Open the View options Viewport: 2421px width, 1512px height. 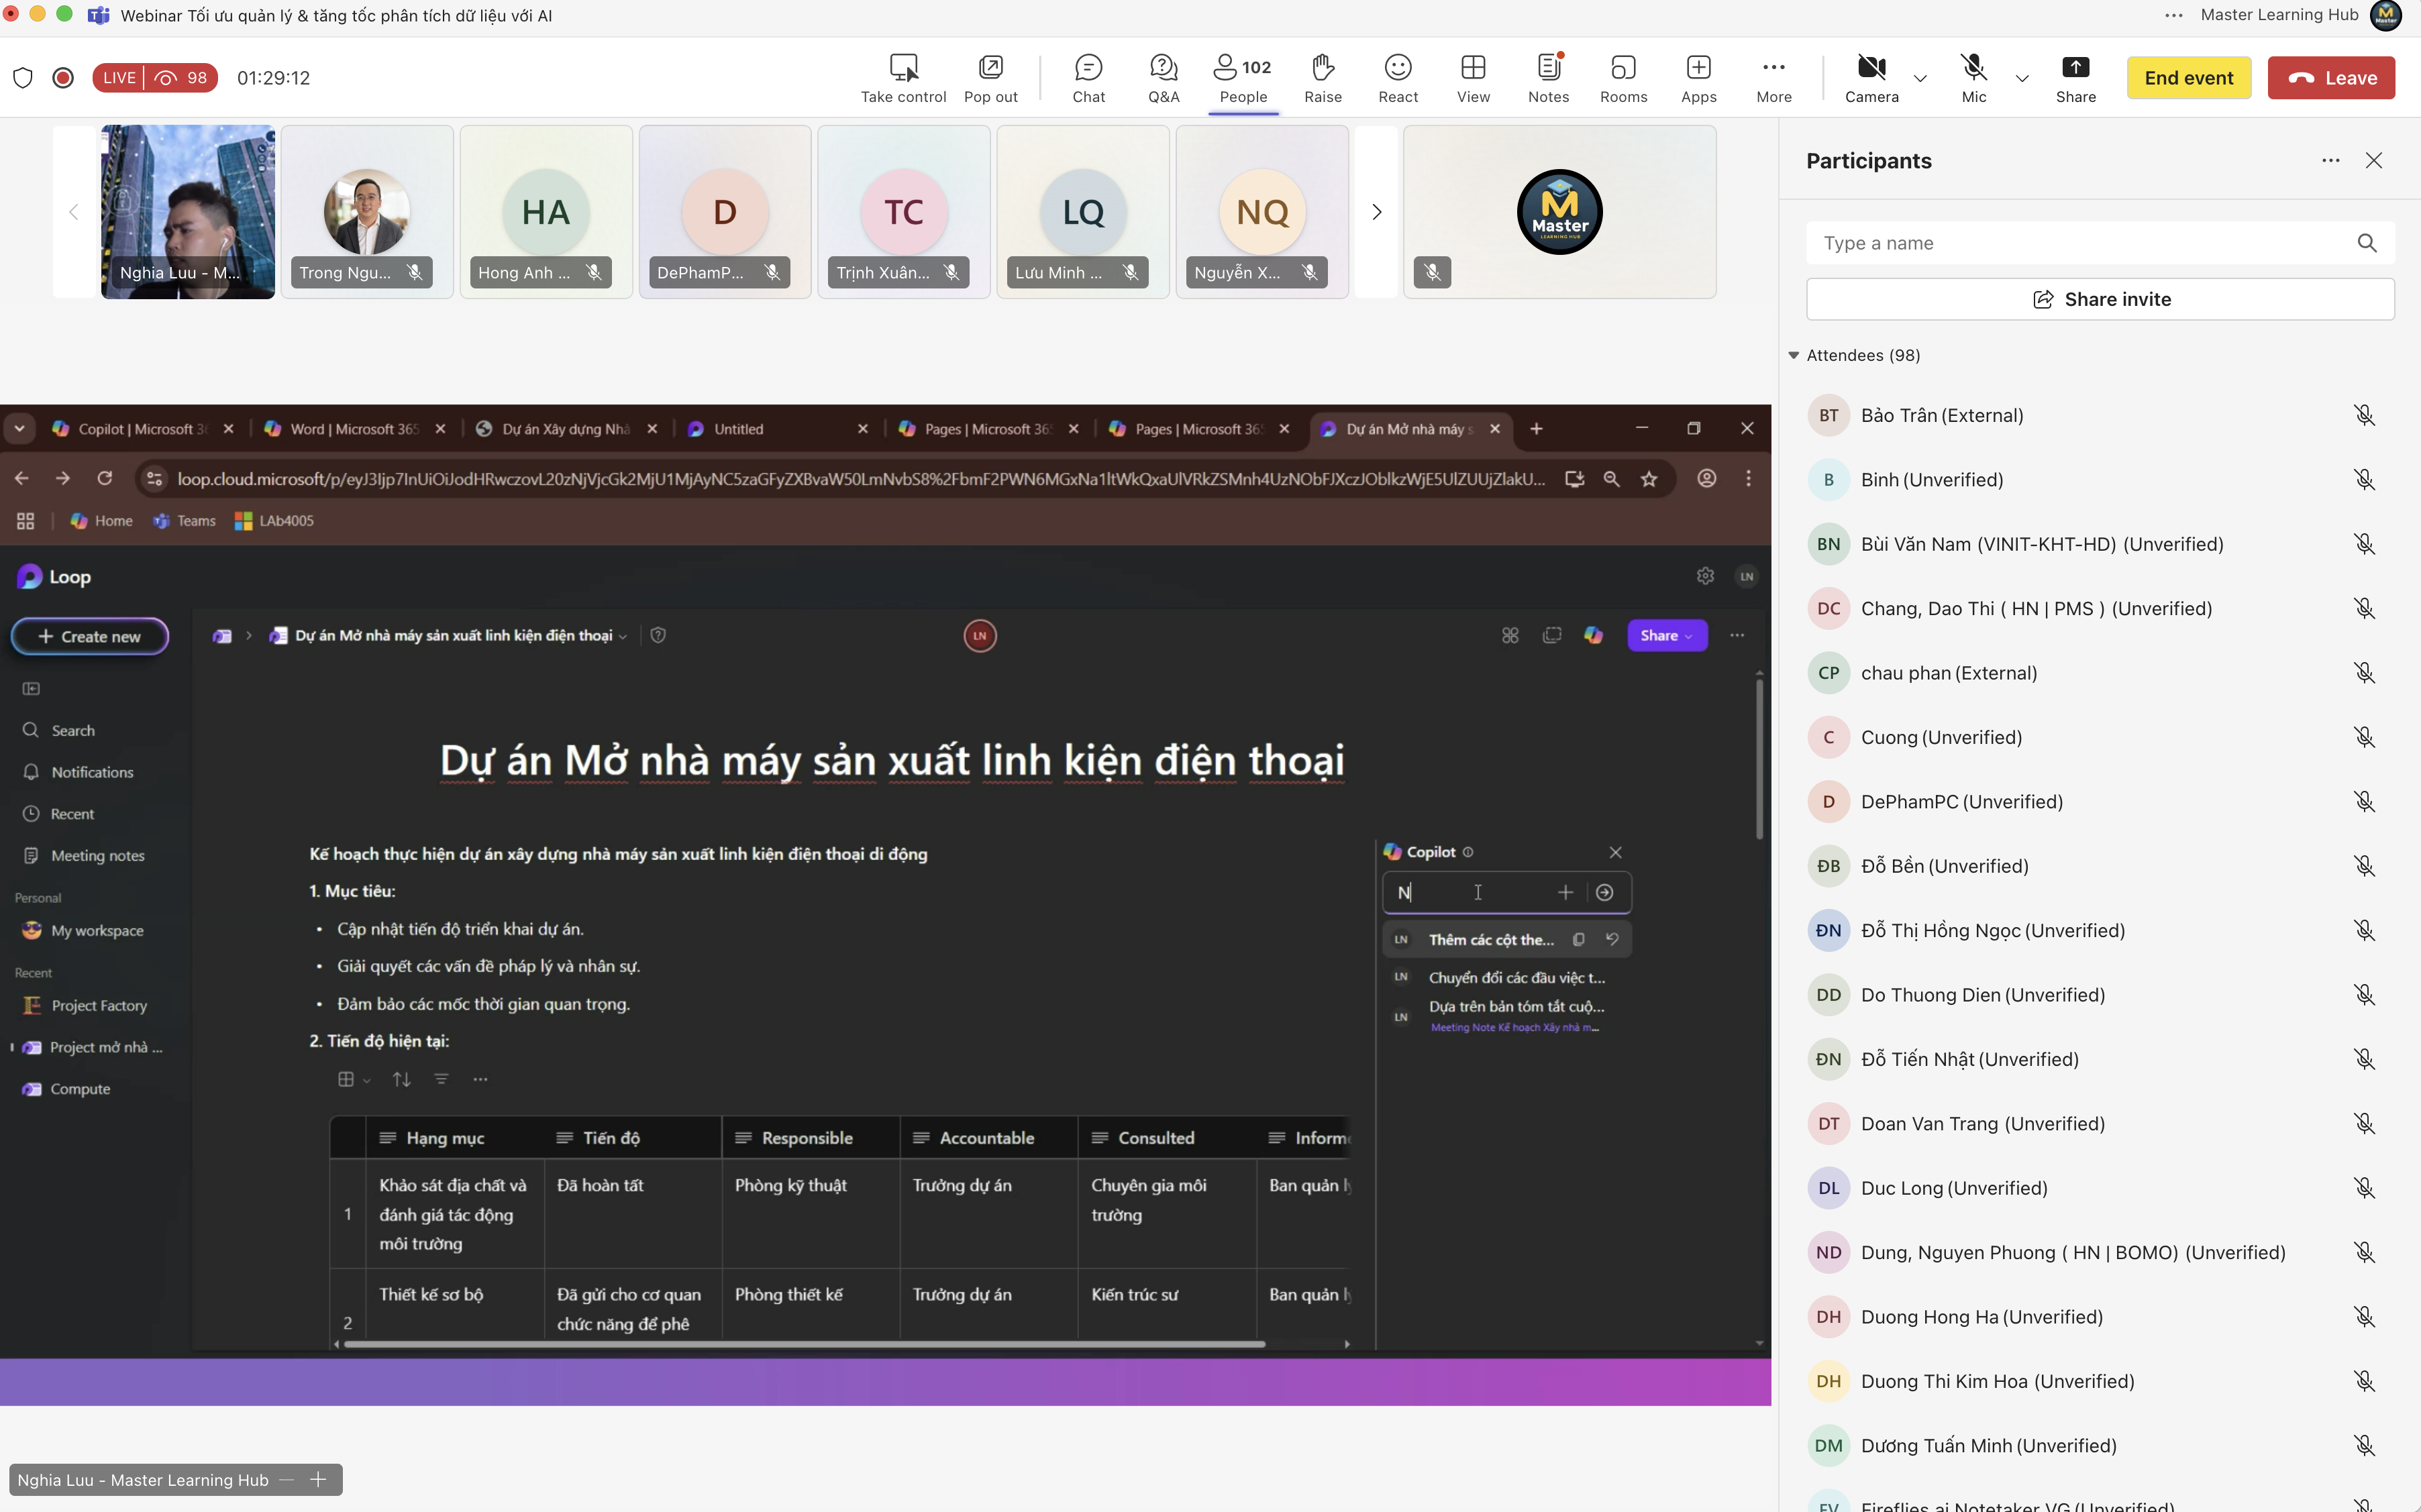coord(1472,78)
